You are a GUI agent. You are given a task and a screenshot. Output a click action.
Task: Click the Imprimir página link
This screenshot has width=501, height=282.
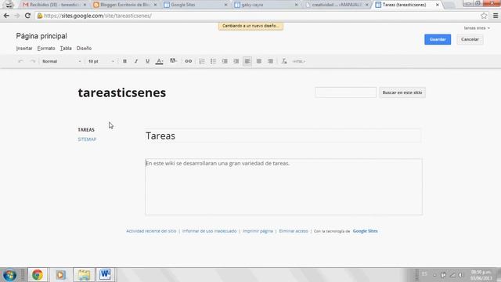point(258,231)
